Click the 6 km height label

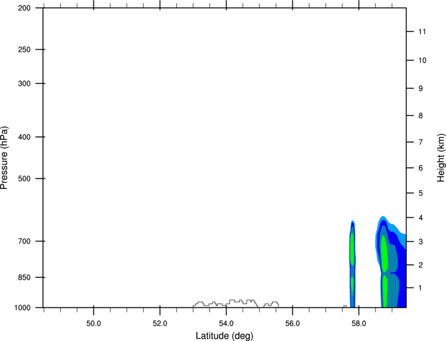(x=421, y=168)
